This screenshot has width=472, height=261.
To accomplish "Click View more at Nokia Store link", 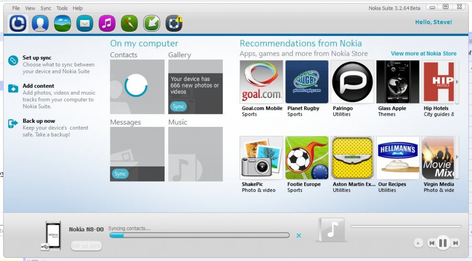I will point(423,53).
